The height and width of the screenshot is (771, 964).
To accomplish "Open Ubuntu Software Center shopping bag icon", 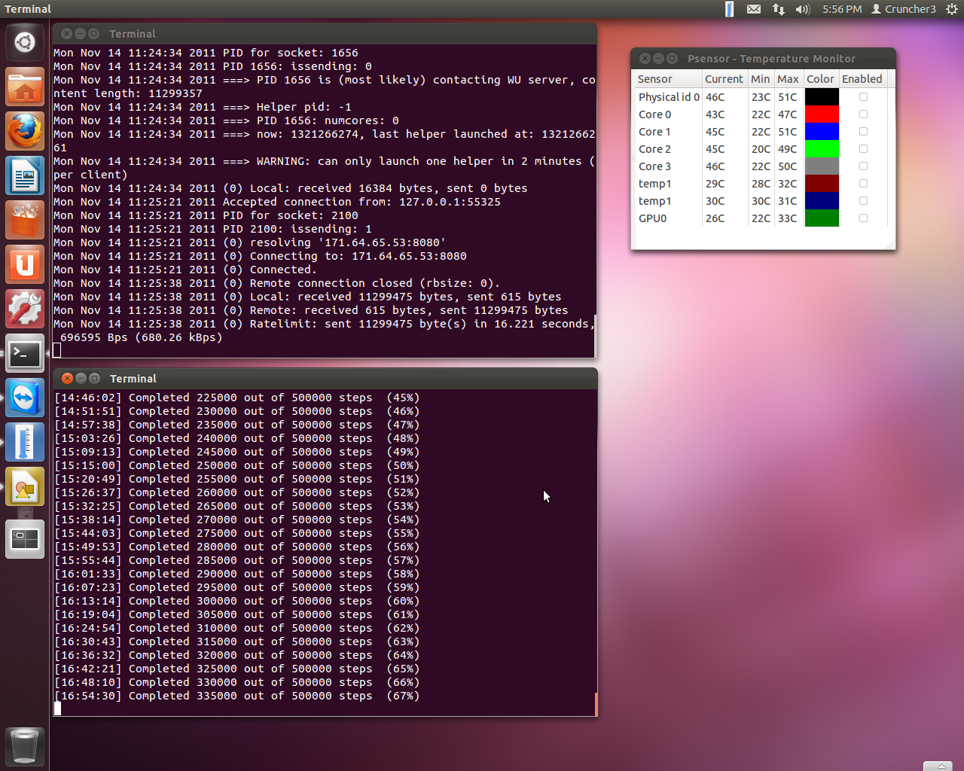I will [x=25, y=220].
